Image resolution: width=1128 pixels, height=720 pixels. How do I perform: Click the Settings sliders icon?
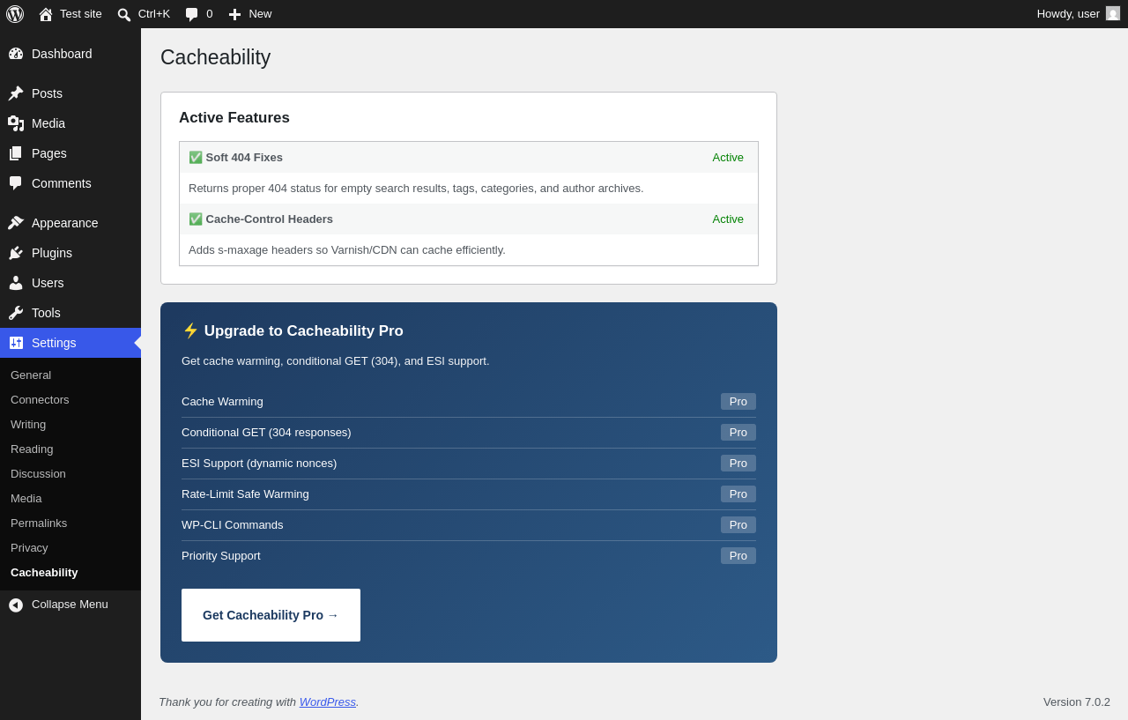tap(16, 343)
